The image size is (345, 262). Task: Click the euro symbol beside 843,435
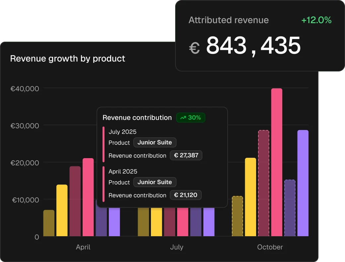pos(194,48)
